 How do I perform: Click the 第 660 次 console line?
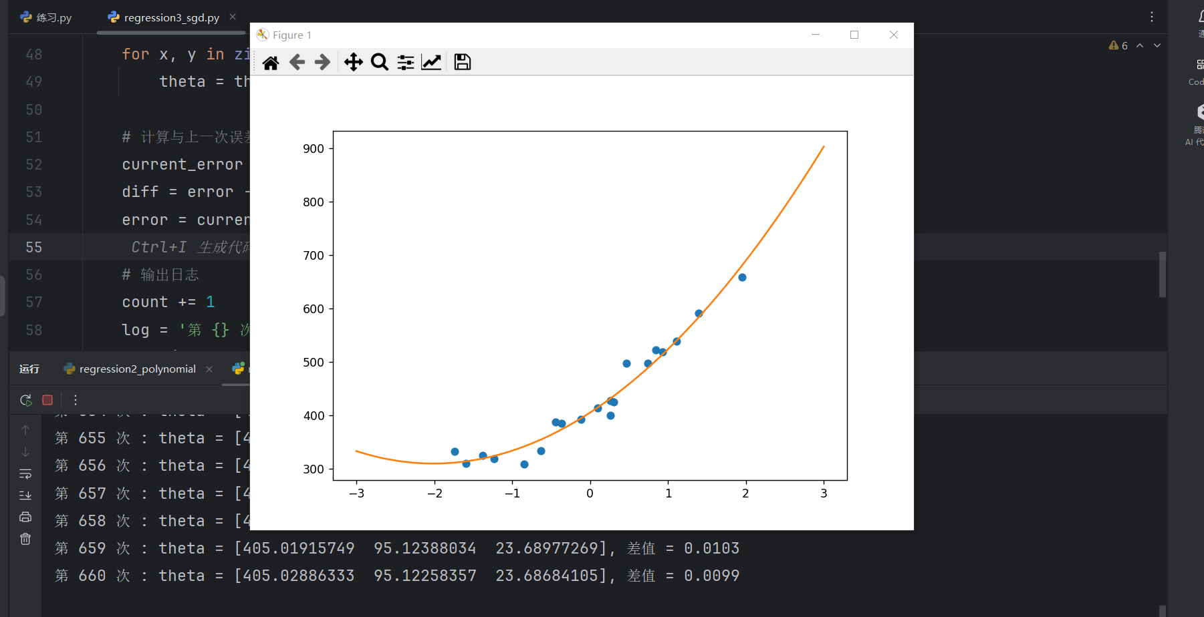click(397, 576)
